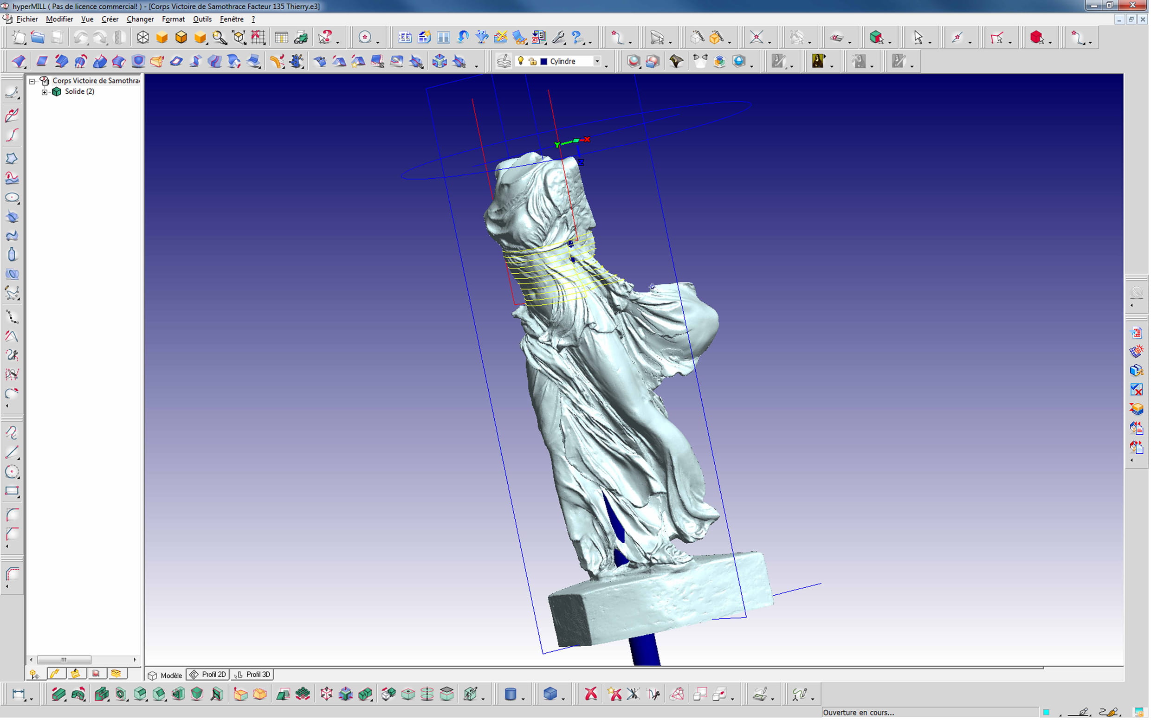The width and height of the screenshot is (1151, 720).
Task: Click the linear dimension measure icon
Action: 19,694
